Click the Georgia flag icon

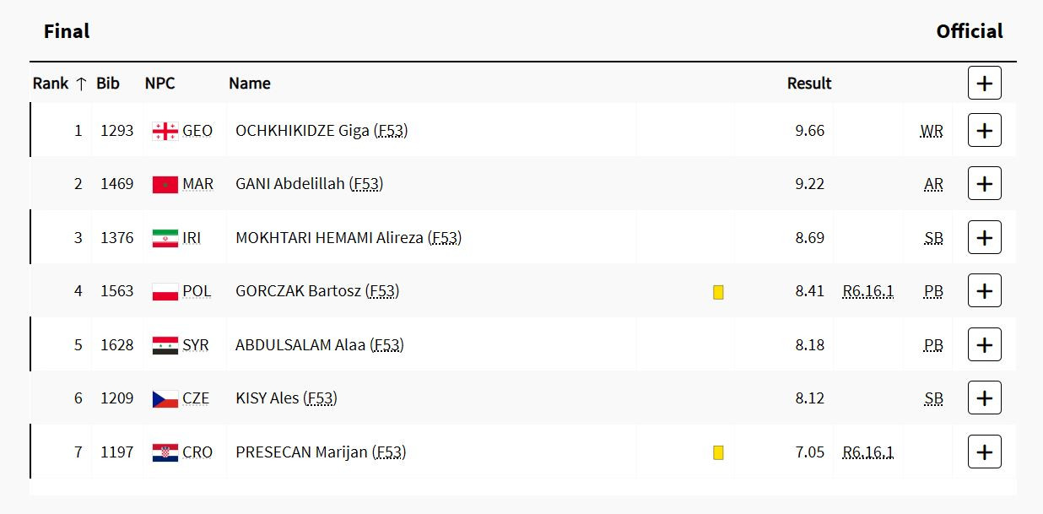(x=165, y=131)
